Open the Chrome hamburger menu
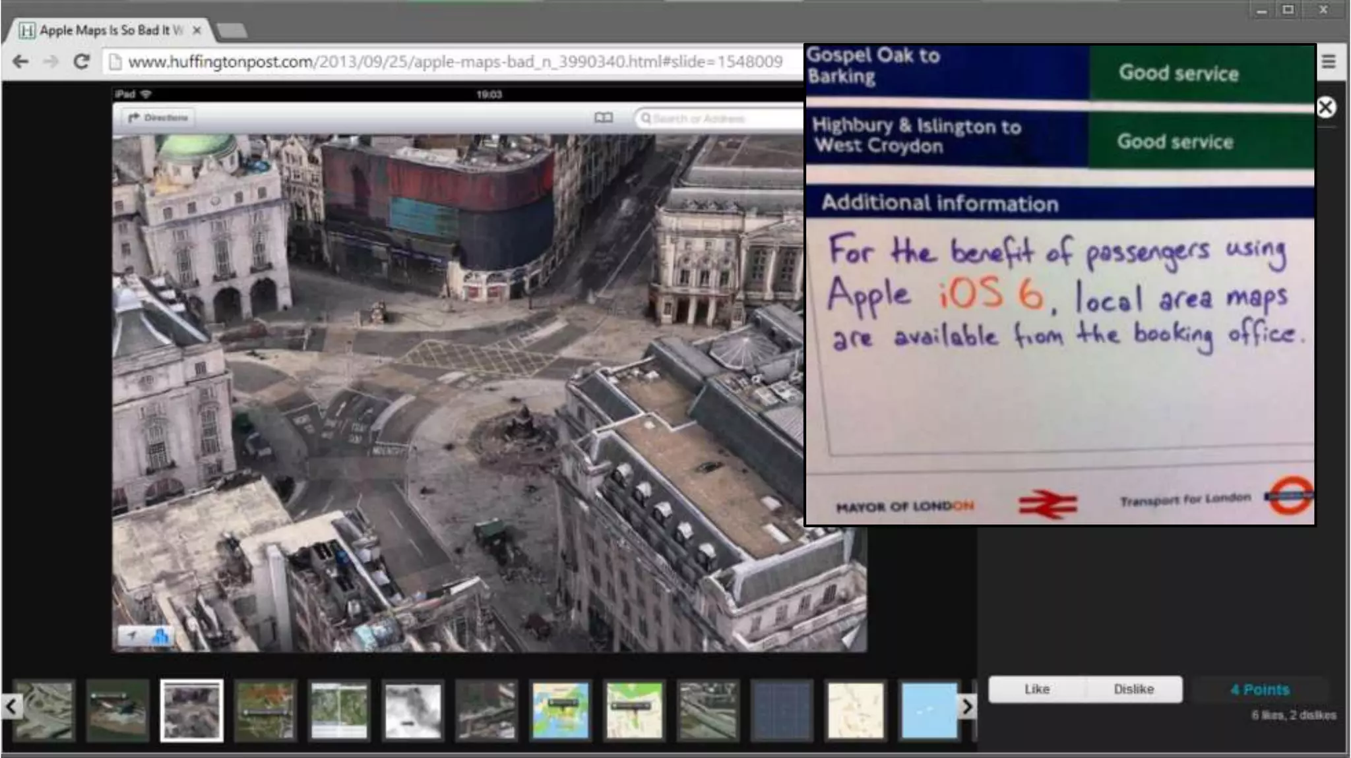 [1329, 61]
